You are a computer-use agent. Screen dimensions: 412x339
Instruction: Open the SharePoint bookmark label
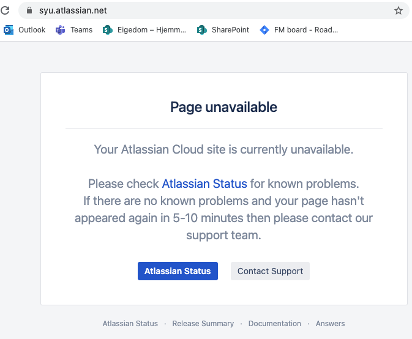tap(230, 30)
